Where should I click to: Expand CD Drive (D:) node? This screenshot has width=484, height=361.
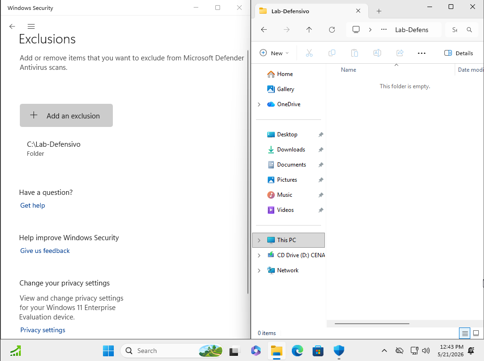coord(259,255)
